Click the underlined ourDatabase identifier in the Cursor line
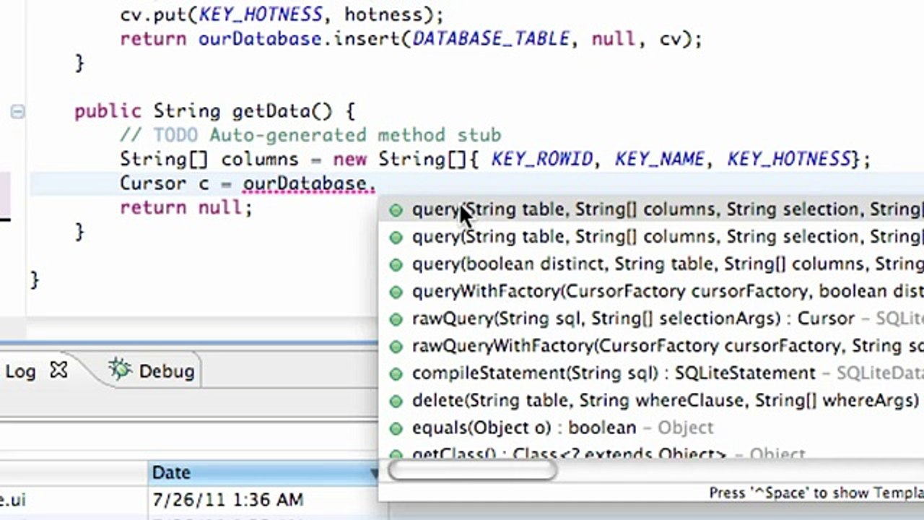924x520 pixels. [304, 183]
